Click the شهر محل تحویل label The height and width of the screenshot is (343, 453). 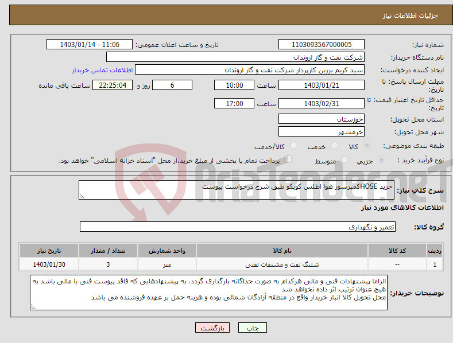click(419, 132)
